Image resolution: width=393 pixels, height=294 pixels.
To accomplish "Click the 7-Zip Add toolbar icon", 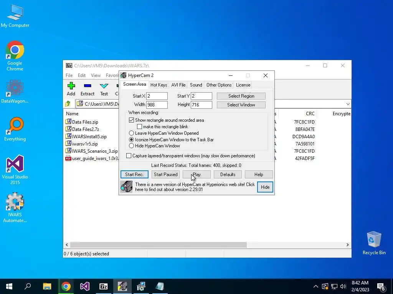I will (x=71, y=89).
